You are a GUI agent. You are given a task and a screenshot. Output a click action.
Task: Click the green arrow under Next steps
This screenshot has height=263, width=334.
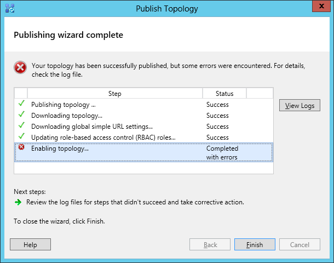click(18, 202)
